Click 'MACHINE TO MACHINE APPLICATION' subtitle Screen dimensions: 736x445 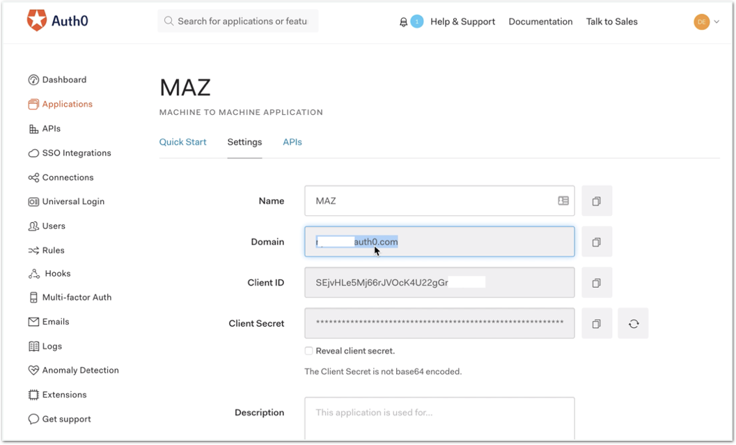241,112
